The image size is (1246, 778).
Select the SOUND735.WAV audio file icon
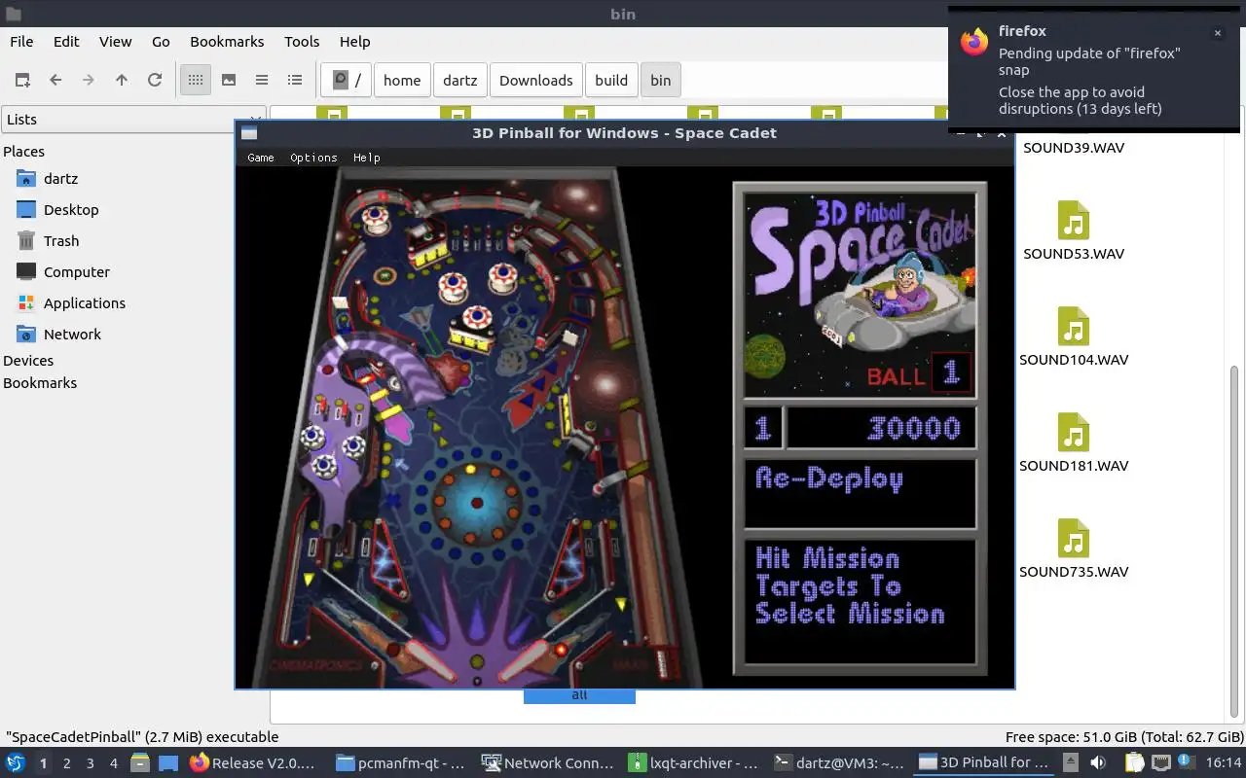tap(1074, 540)
